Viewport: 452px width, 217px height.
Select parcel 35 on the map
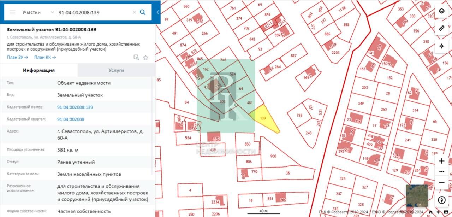[x=287, y=173]
